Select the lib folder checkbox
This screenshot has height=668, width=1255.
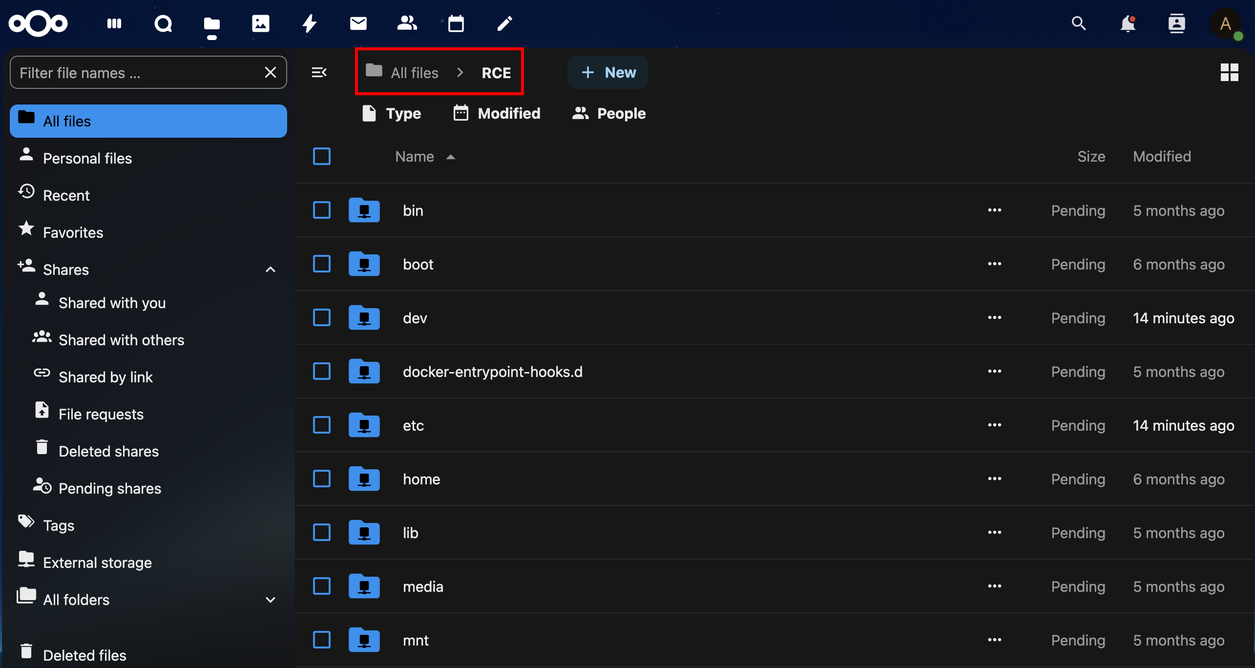click(322, 533)
